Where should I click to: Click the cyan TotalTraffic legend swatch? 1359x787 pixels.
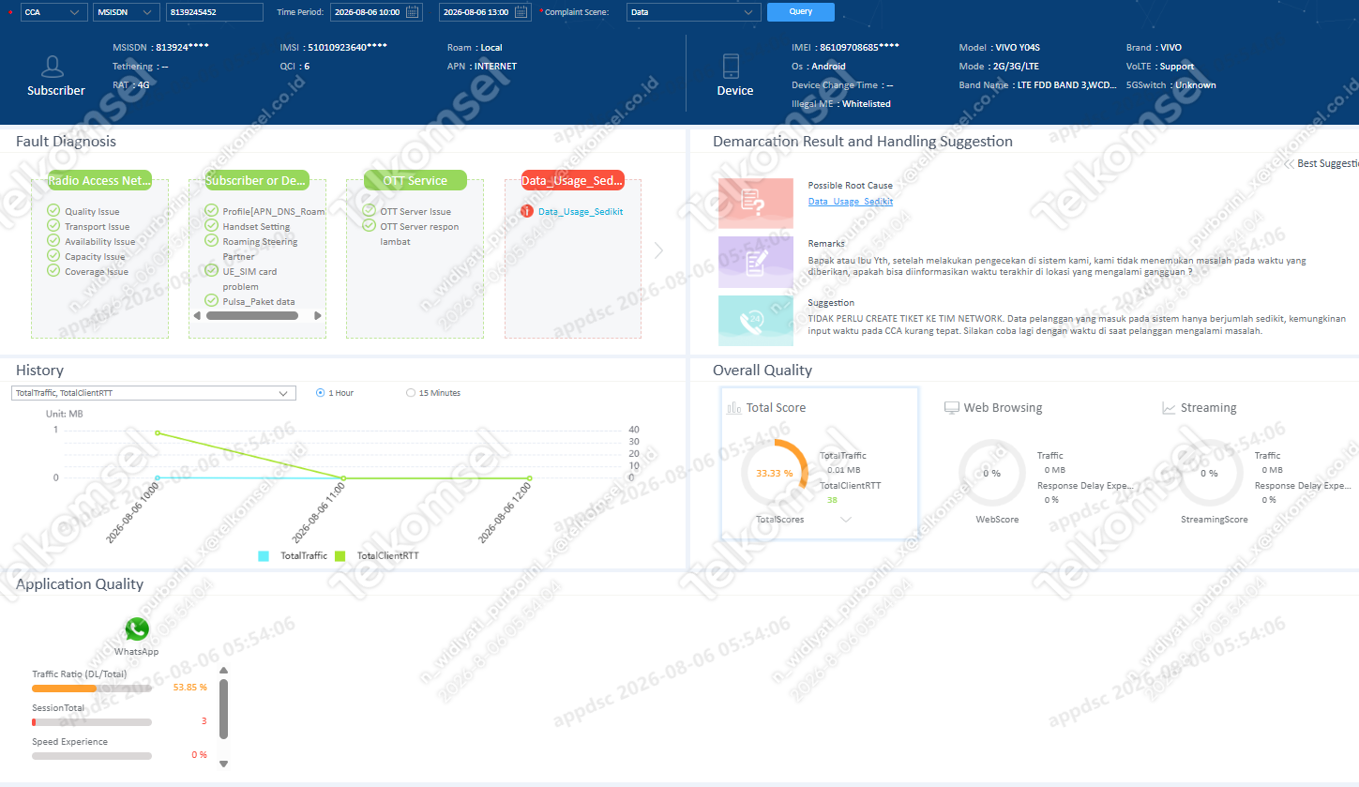coord(264,556)
